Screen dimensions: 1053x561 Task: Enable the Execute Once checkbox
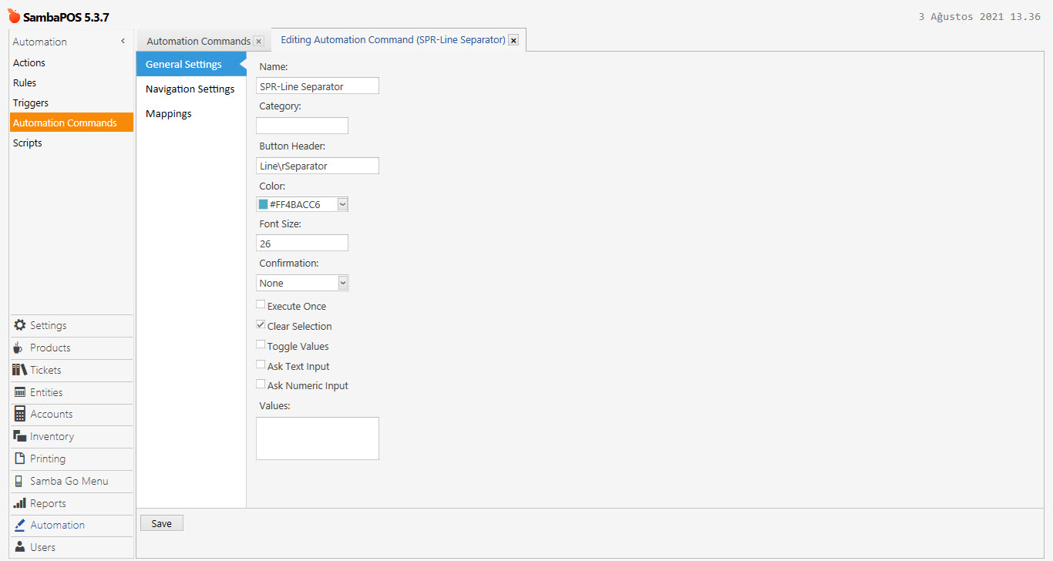(261, 305)
